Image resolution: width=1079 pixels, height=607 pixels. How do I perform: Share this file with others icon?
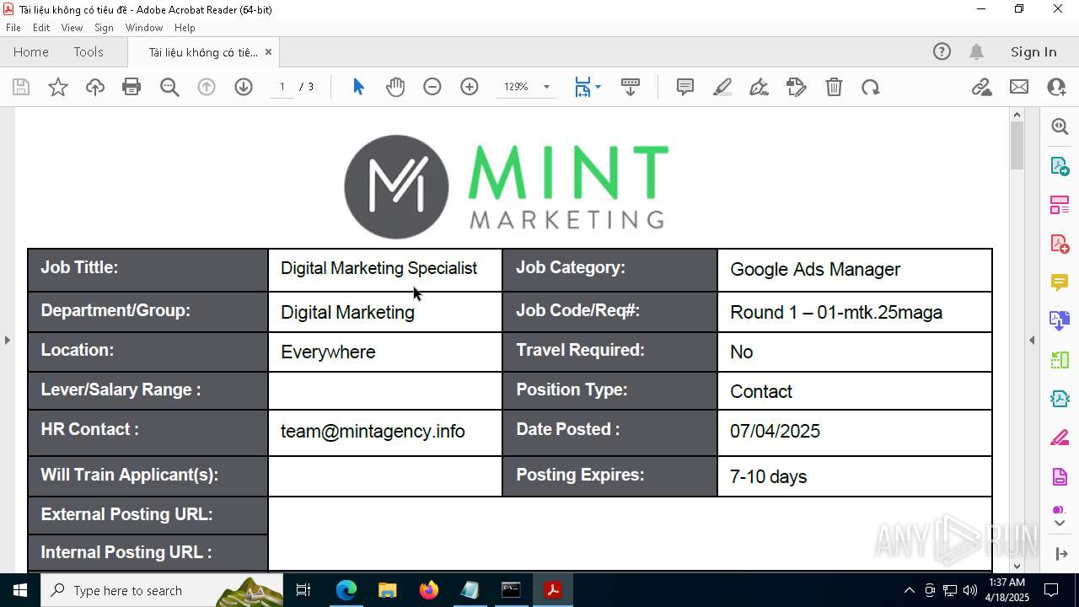[x=1056, y=87]
